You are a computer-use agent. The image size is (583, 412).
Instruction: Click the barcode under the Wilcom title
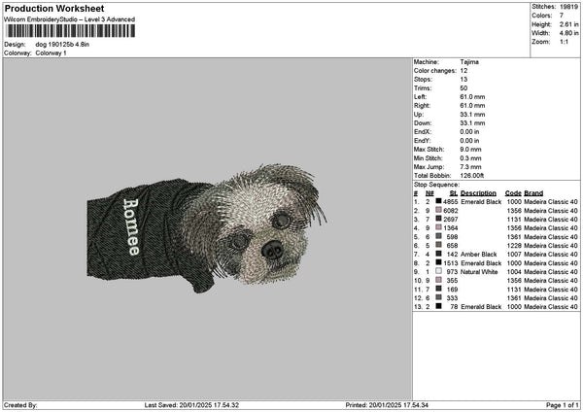(70, 31)
